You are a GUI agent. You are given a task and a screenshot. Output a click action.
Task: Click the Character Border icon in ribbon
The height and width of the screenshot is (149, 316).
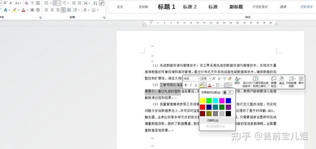pos(38,3)
